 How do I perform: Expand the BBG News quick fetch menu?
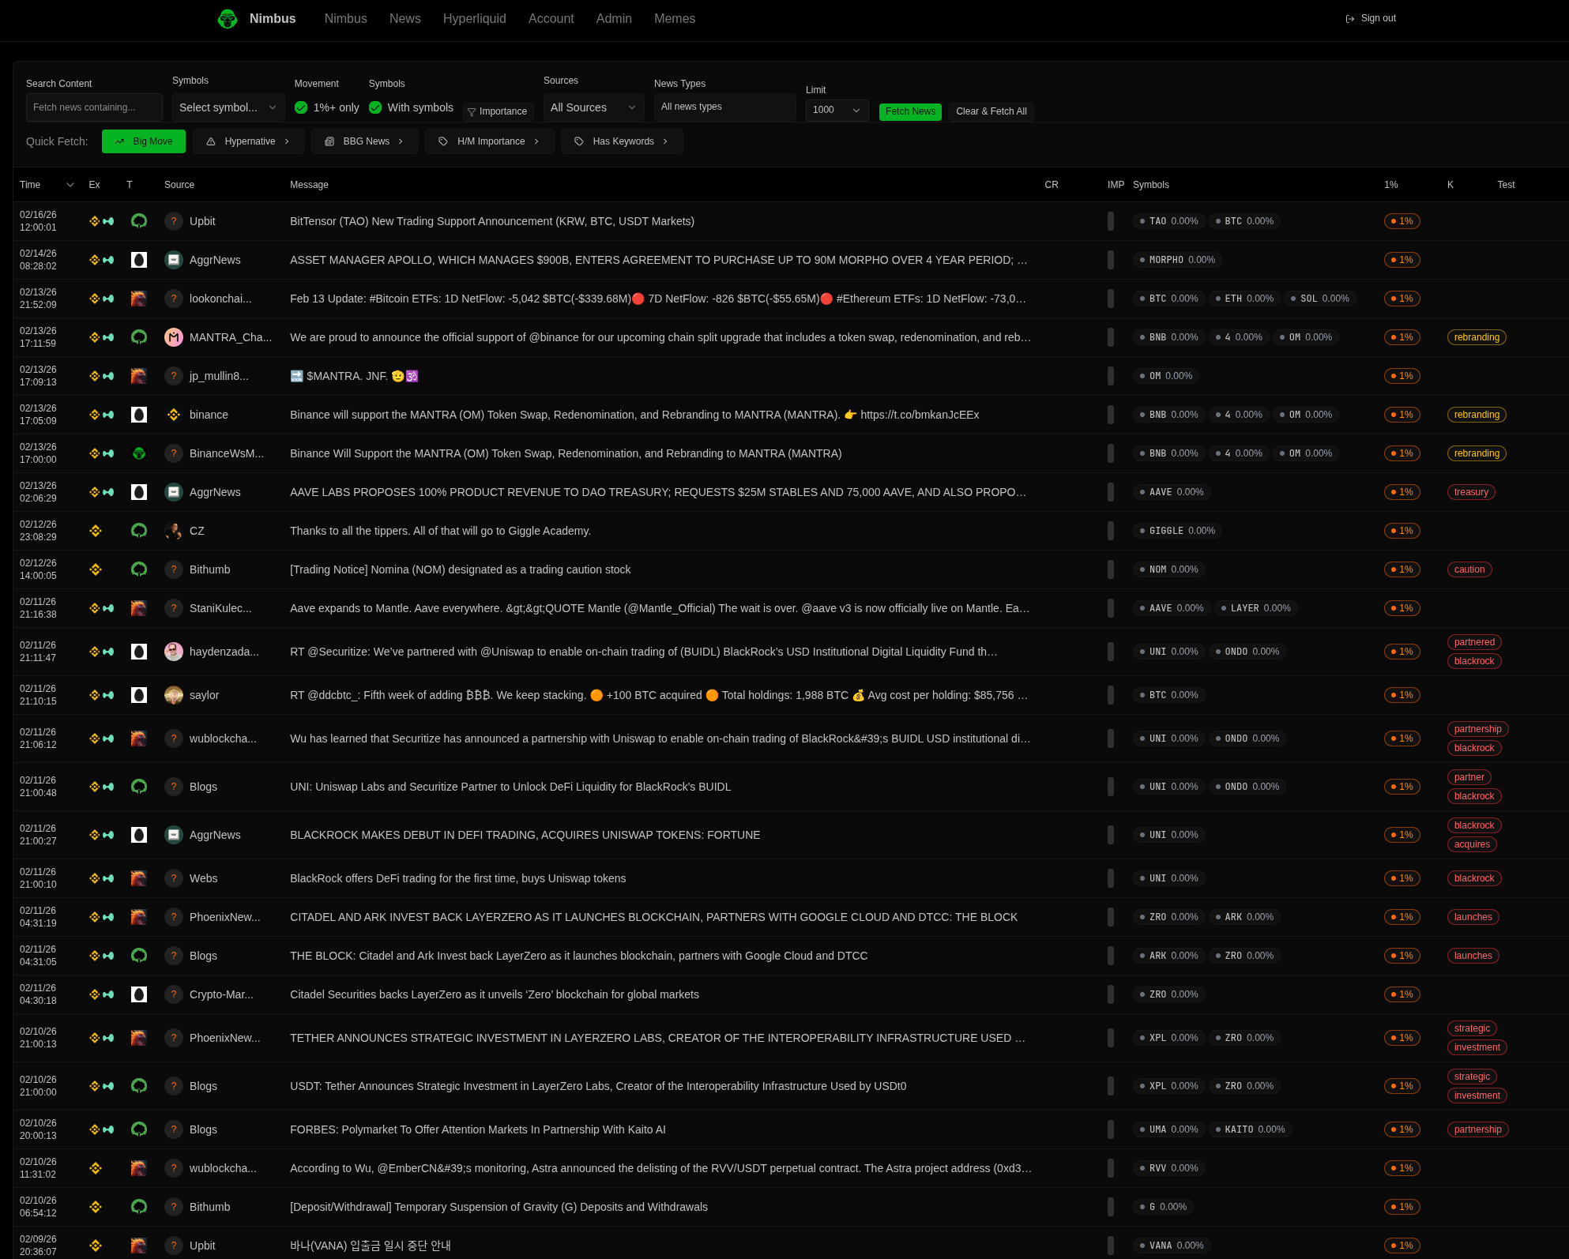coord(365,141)
